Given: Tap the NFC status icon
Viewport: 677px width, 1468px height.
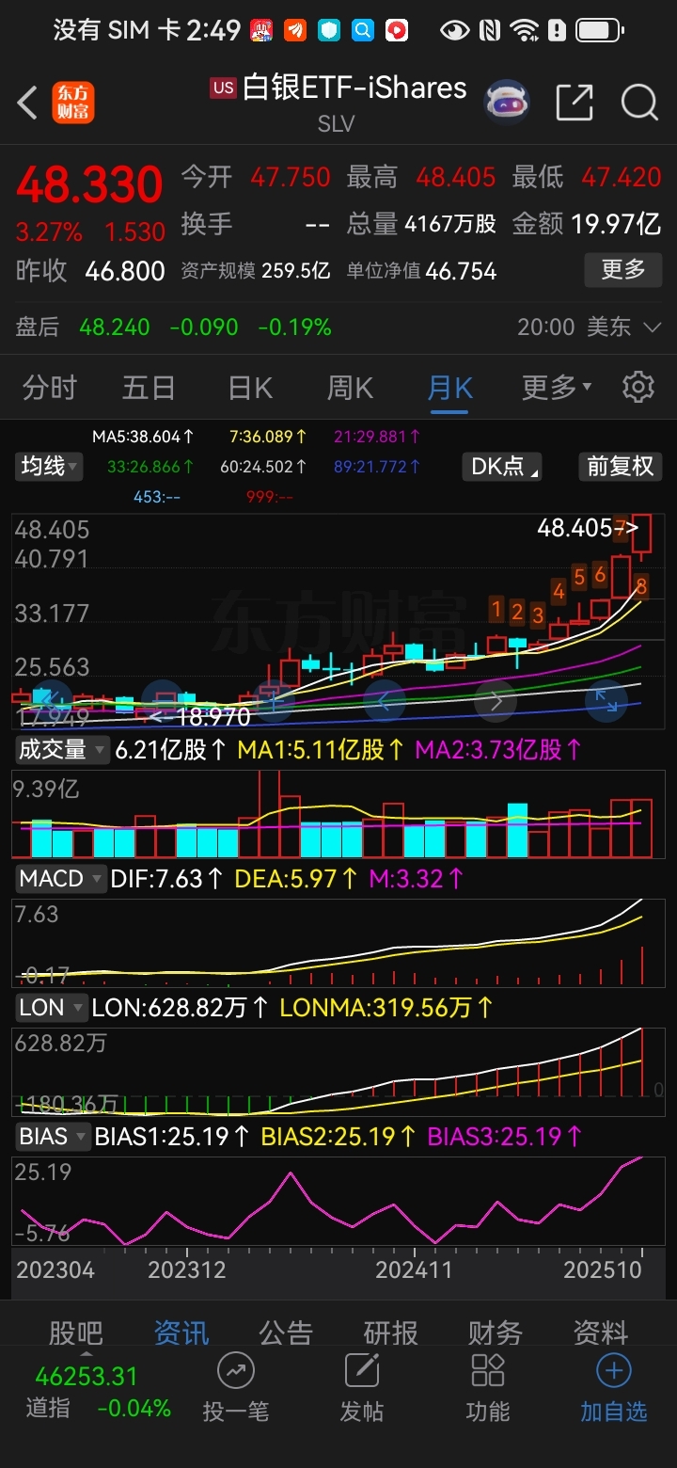Looking at the screenshot, I should (x=489, y=30).
